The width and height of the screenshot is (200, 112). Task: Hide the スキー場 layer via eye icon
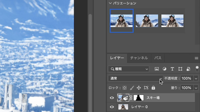click(112, 98)
